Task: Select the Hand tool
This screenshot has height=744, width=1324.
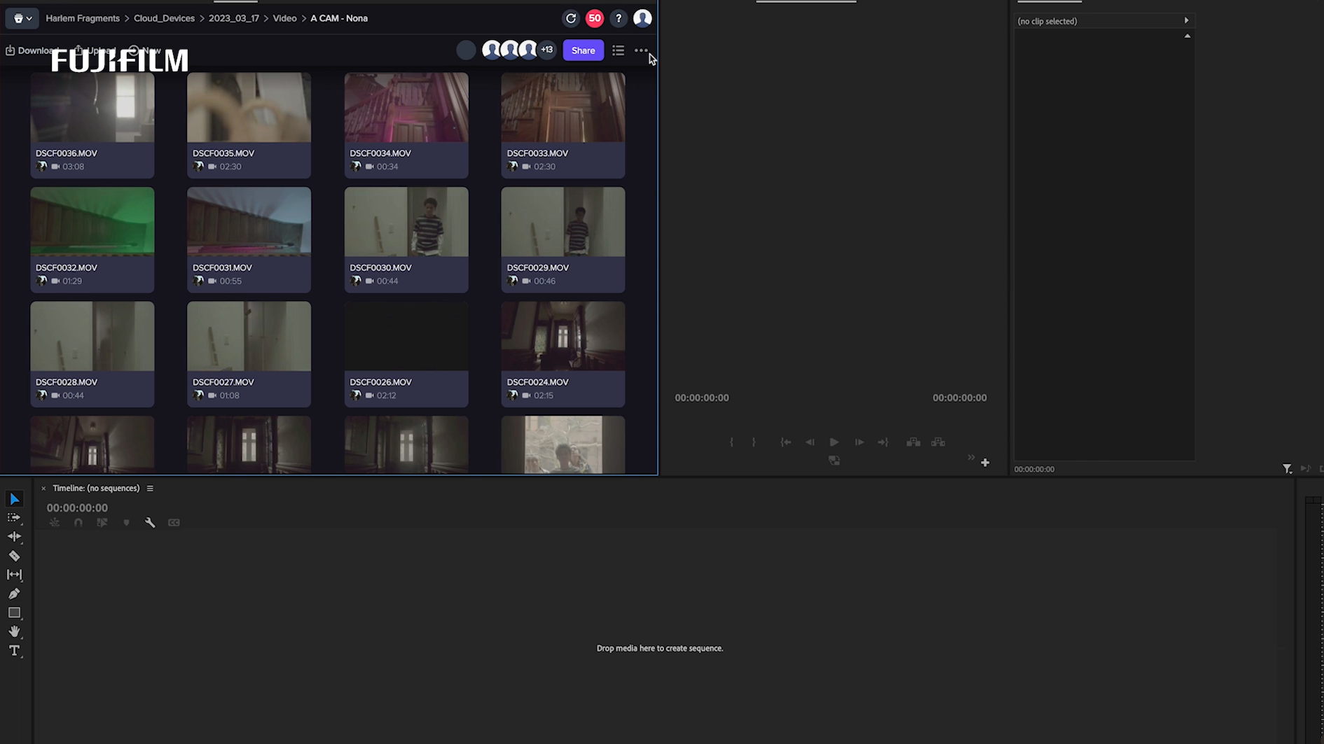Action: tap(14, 631)
